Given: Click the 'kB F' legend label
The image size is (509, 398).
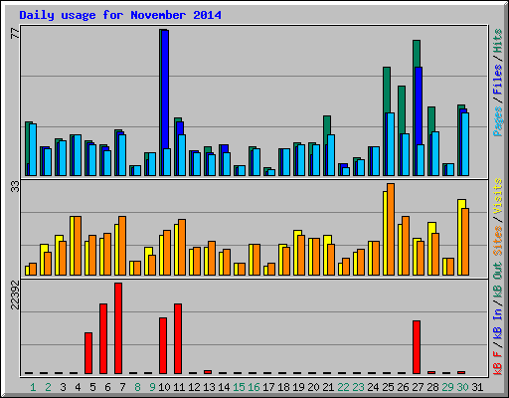Looking at the screenshot, I should 498,363.
